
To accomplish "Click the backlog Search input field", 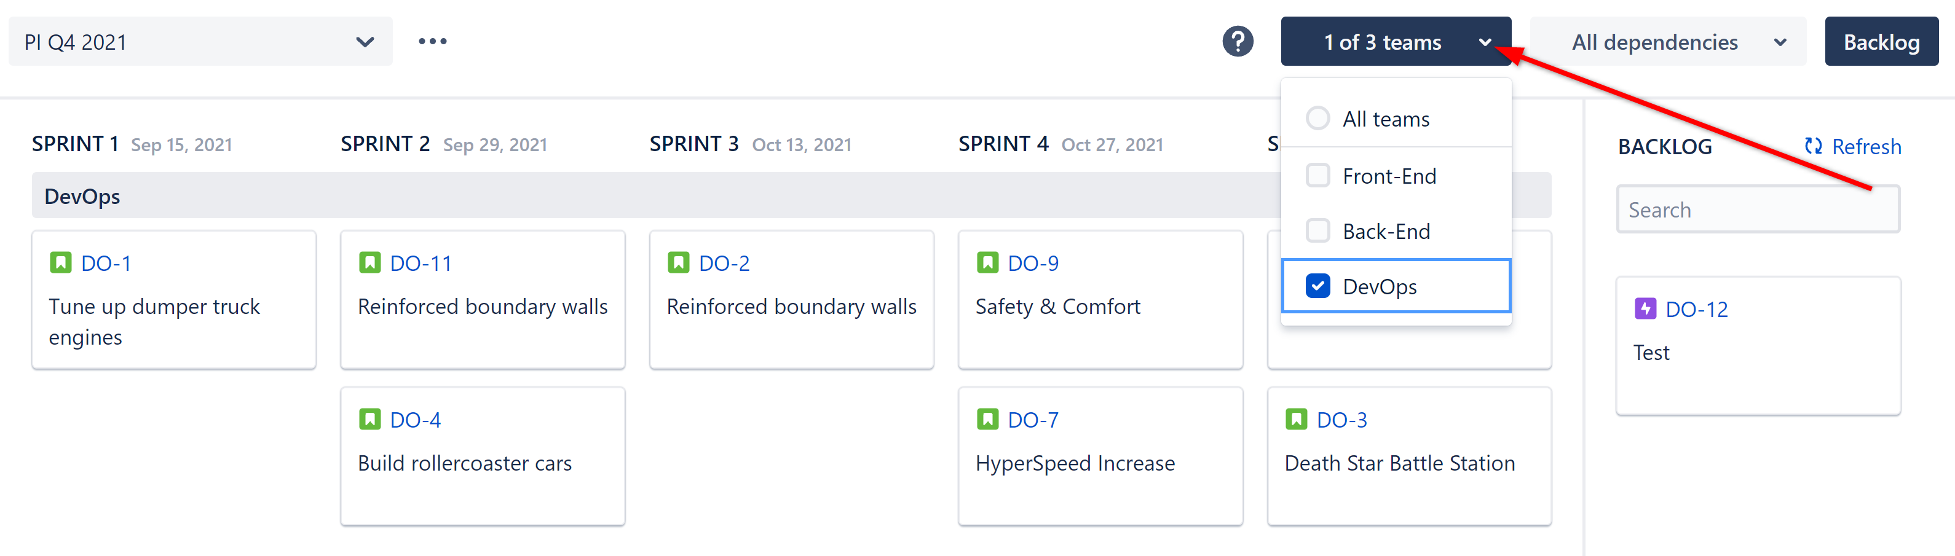I will tap(1758, 209).
